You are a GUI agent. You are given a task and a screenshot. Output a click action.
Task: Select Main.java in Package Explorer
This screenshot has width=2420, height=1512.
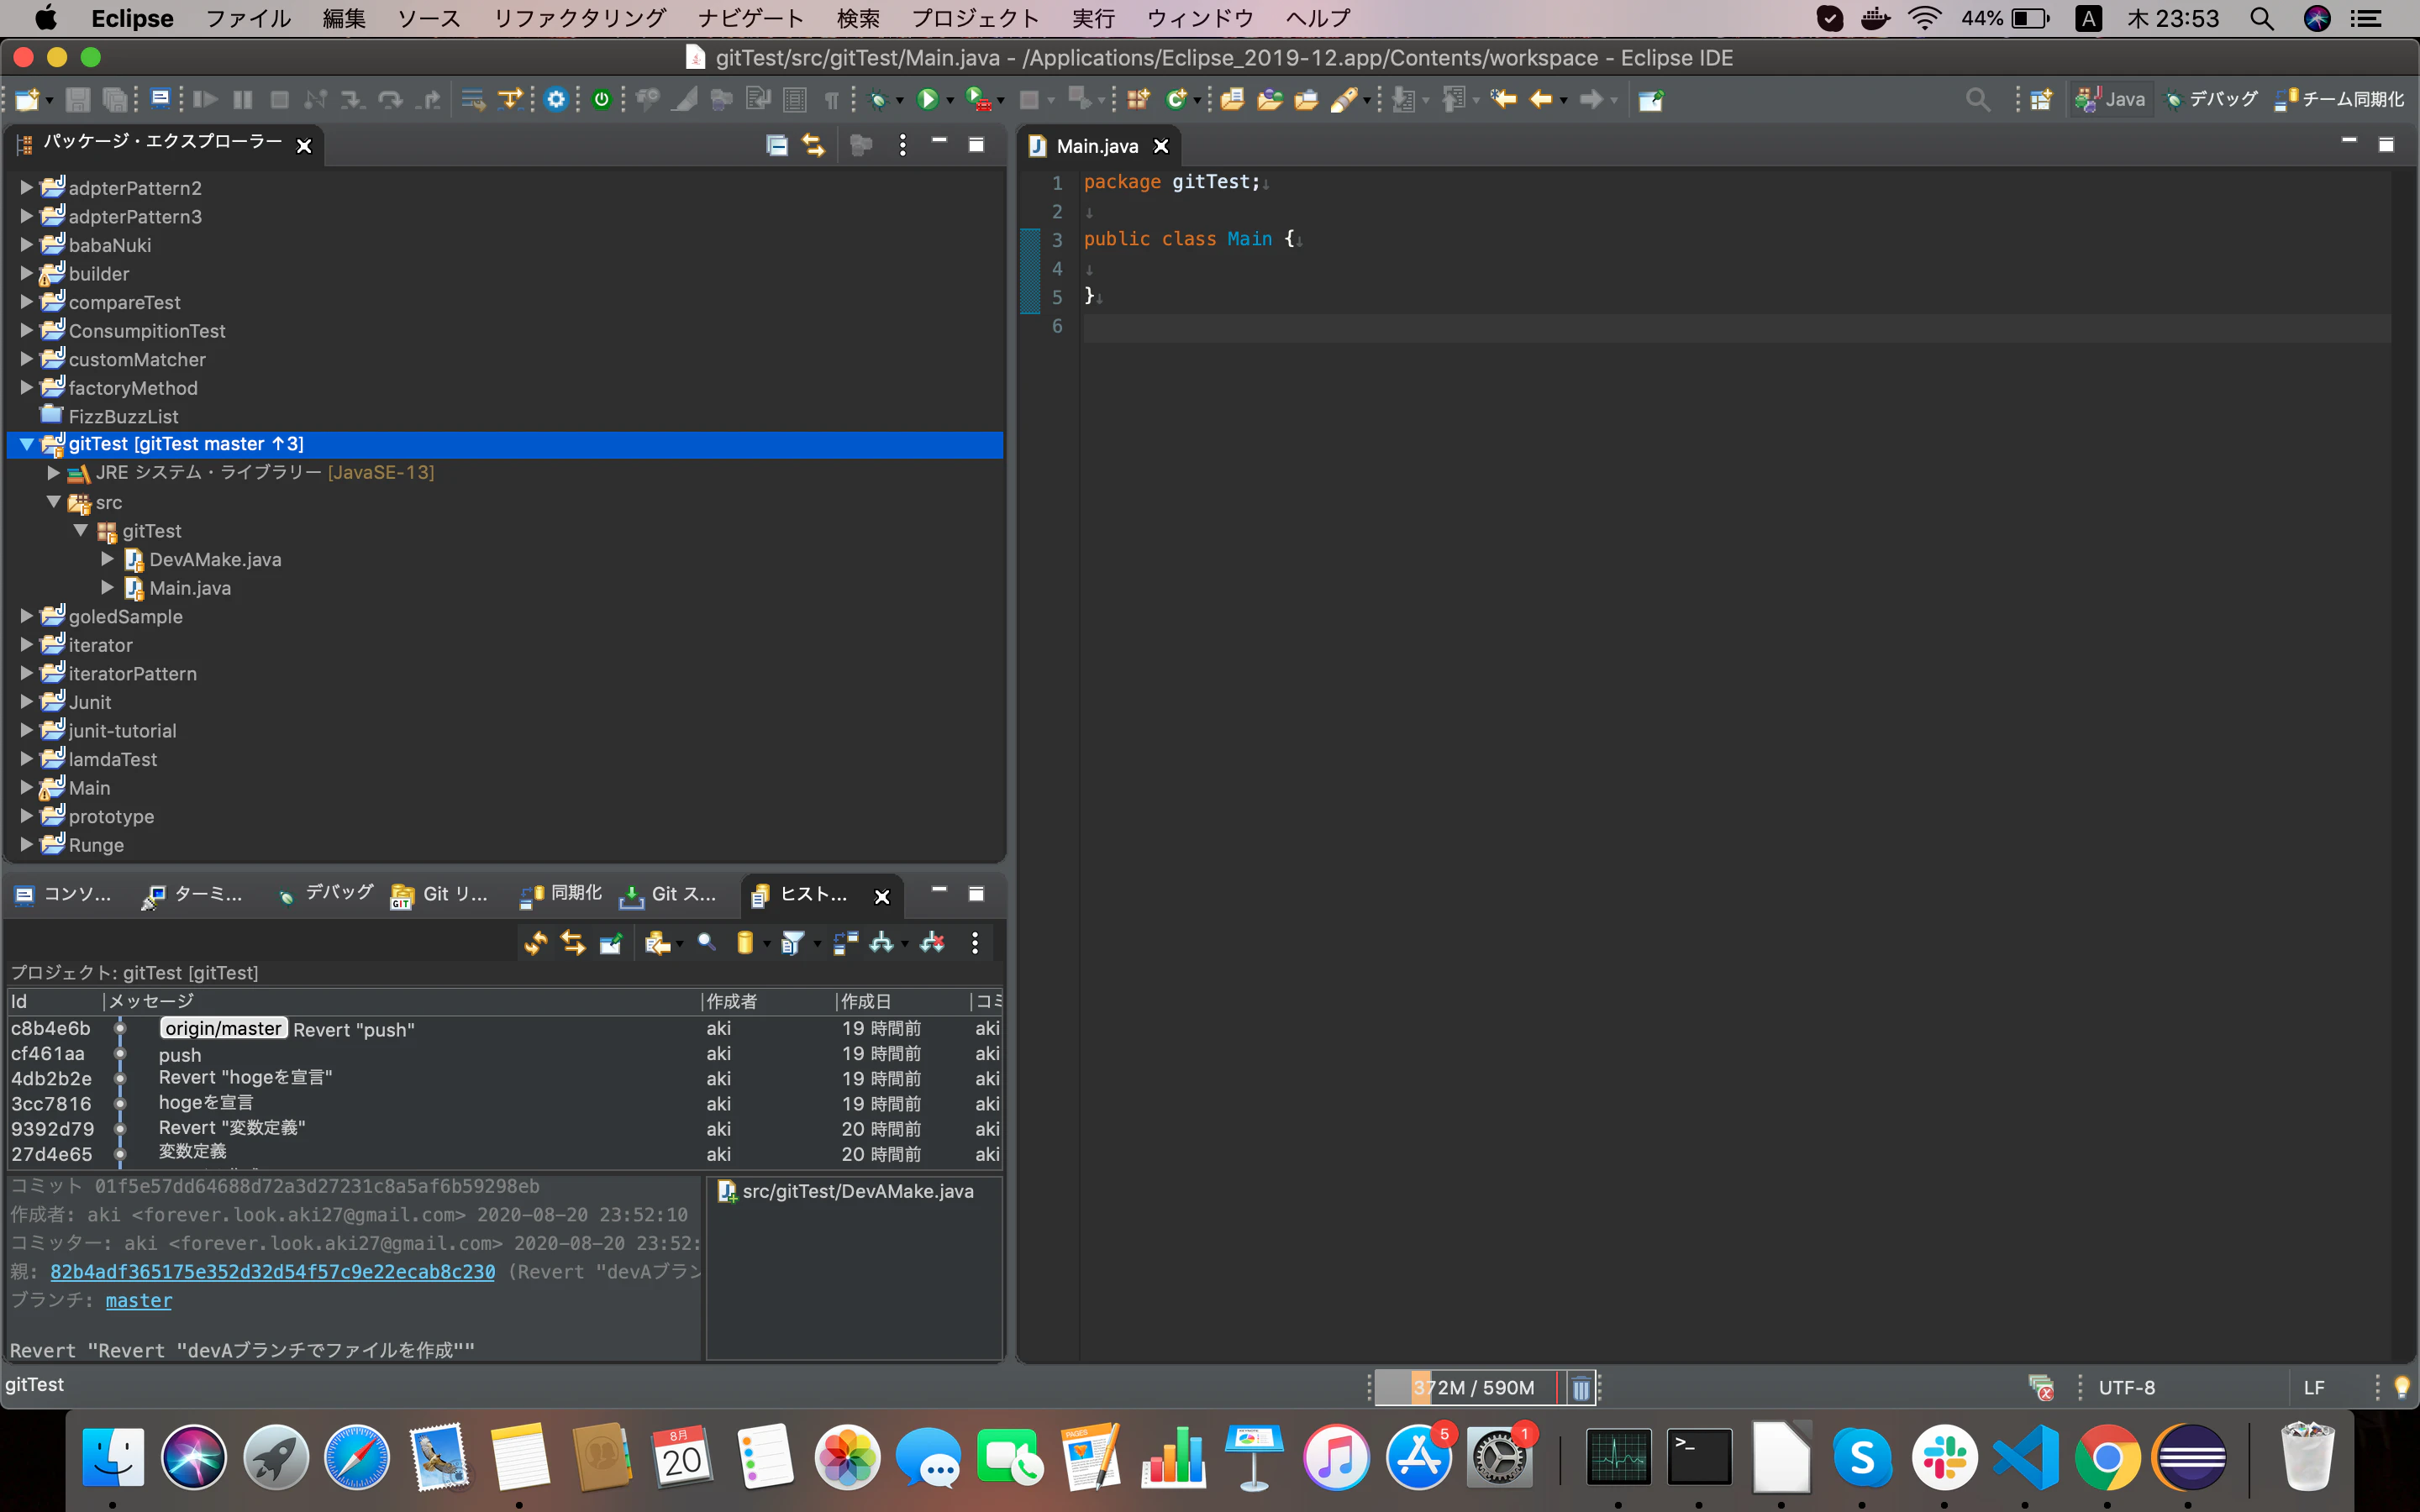pyautogui.click(x=190, y=588)
